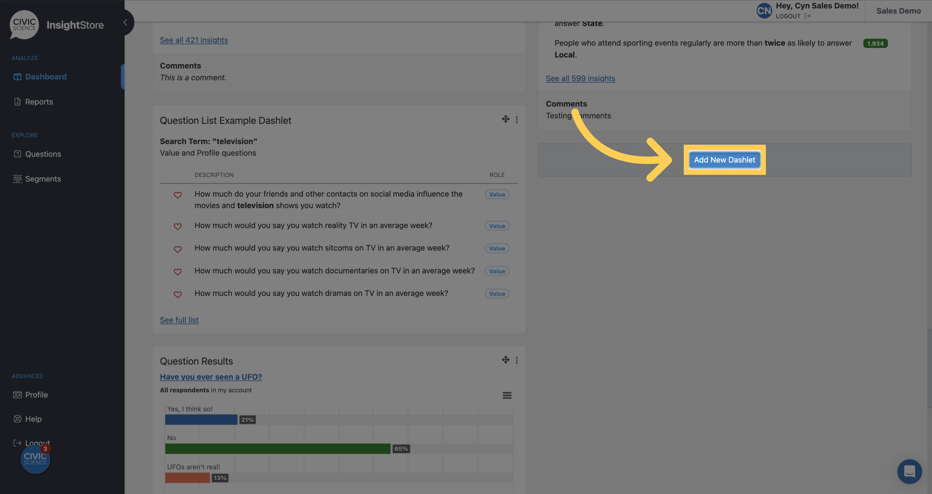Screen dimensions: 932x494
Task: Click LOGOUT in the top header
Action: [788, 16]
